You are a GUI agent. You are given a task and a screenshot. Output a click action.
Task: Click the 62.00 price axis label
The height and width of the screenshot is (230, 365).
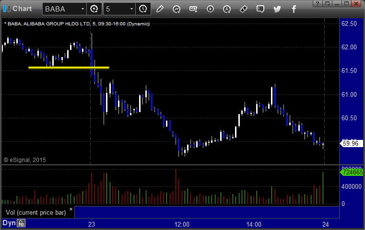(349, 47)
